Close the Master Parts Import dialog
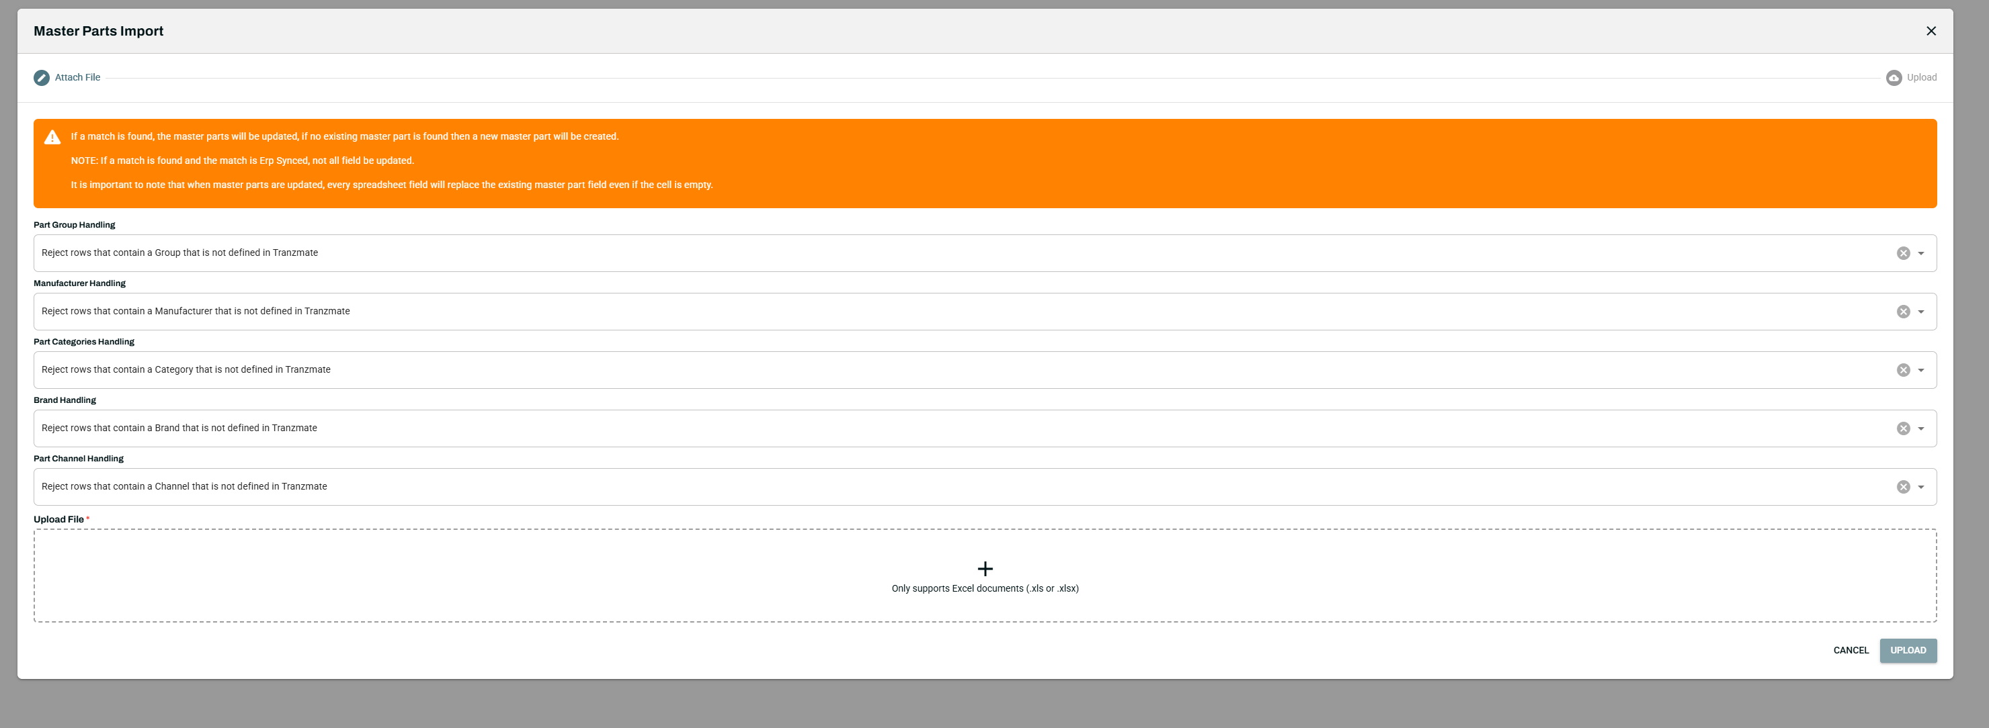1989x728 pixels. (1931, 31)
